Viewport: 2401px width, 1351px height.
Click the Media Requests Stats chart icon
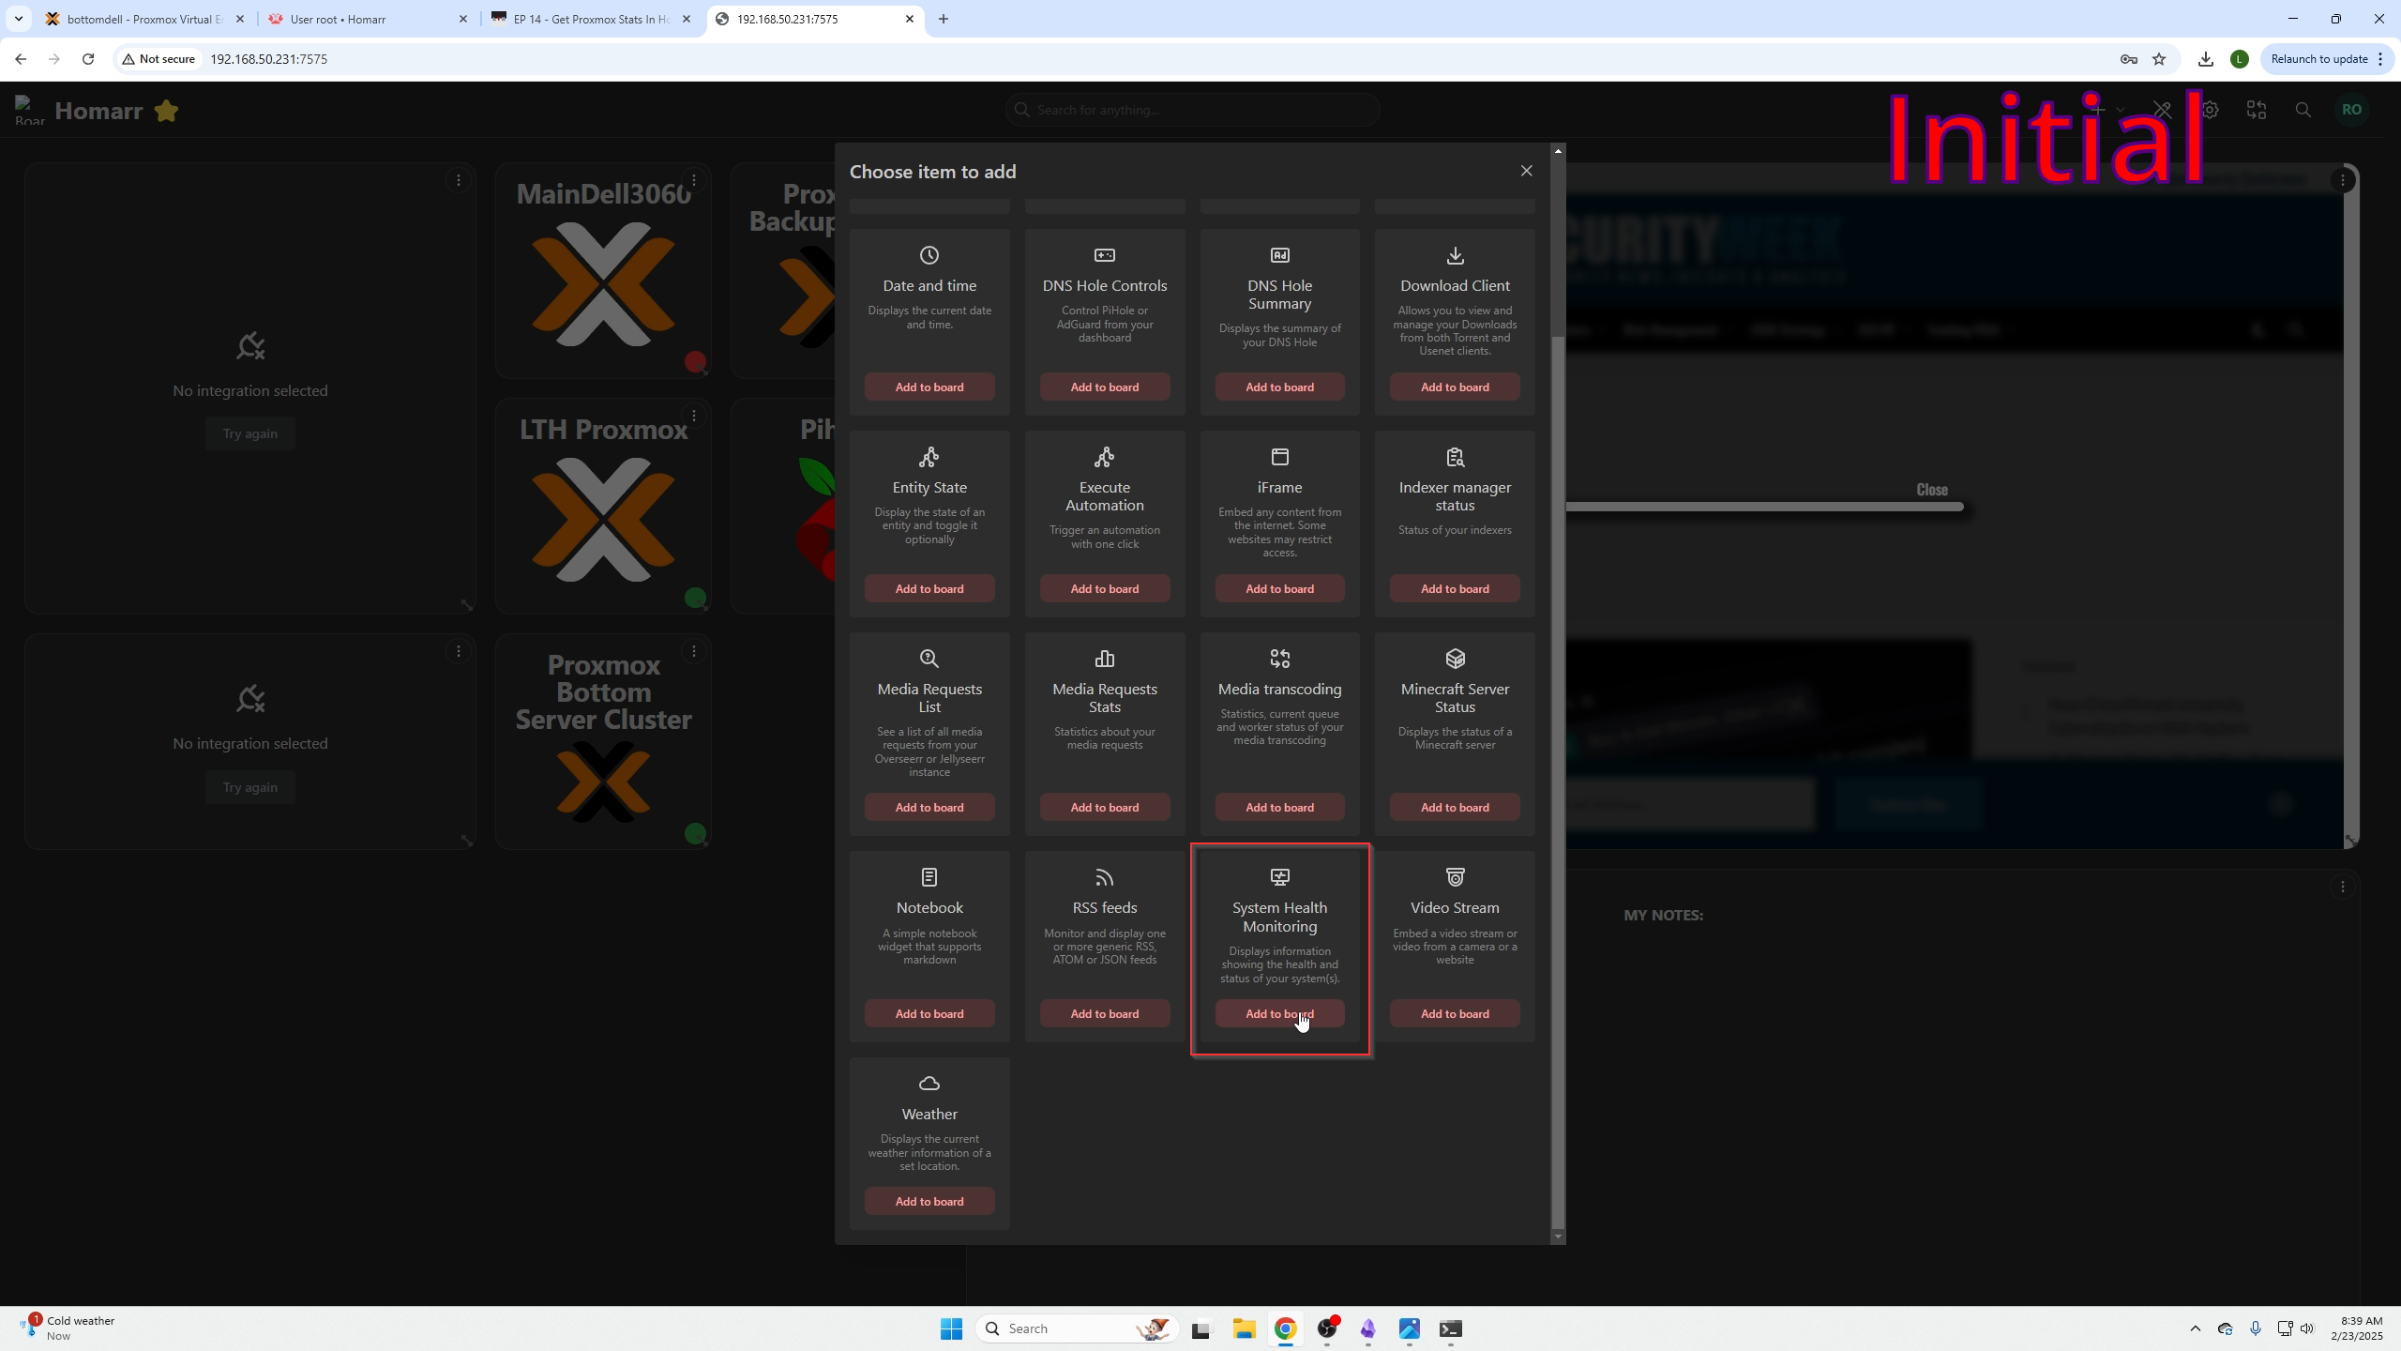[x=1104, y=659]
